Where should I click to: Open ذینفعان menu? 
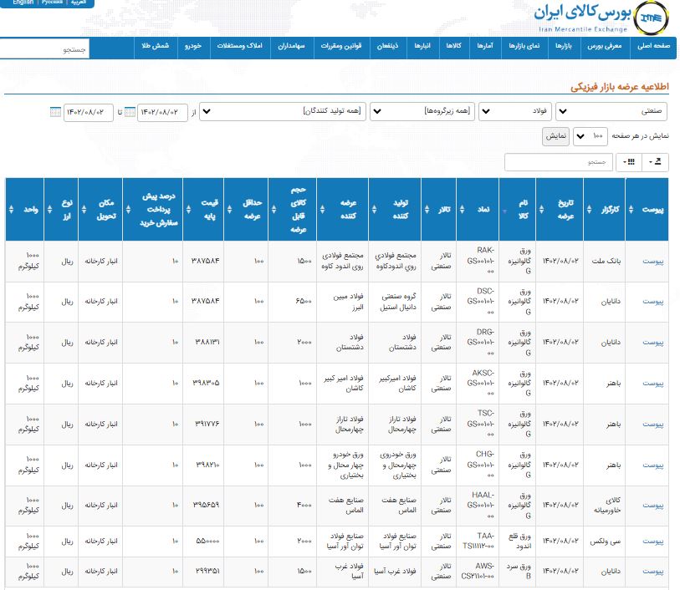tap(388, 46)
